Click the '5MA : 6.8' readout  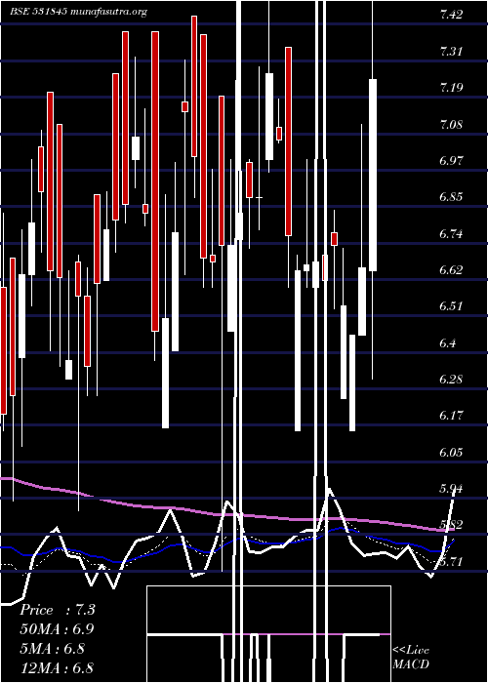[53, 649]
